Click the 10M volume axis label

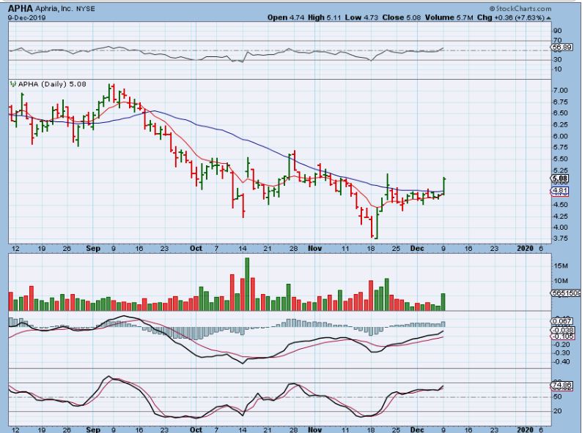pyautogui.click(x=561, y=280)
